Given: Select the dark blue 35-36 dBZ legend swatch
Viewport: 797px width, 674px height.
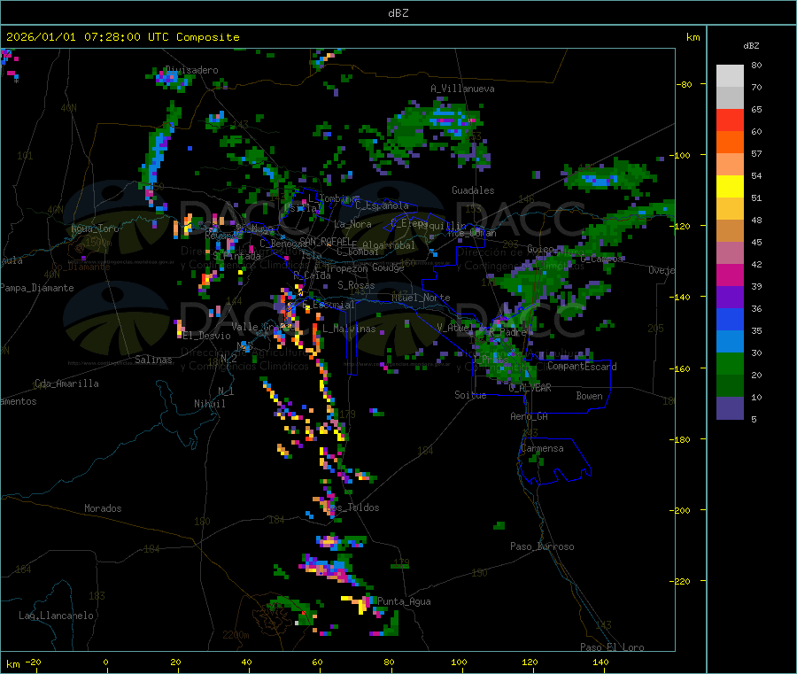Looking at the screenshot, I should click(x=730, y=319).
